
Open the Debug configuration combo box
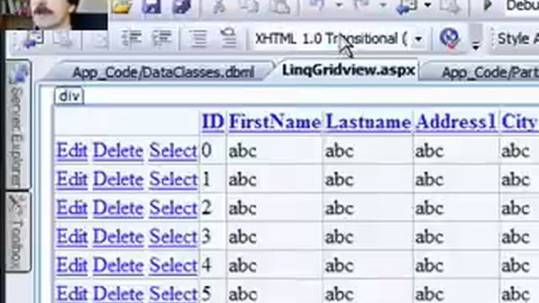(x=522, y=6)
